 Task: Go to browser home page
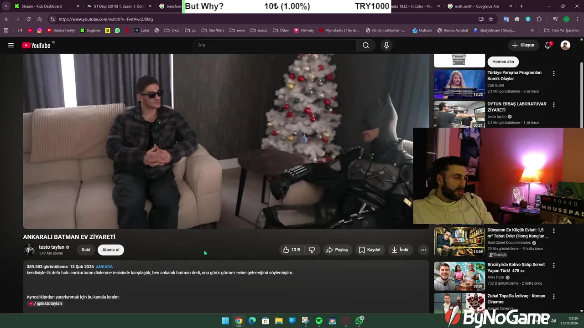(x=40, y=19)
